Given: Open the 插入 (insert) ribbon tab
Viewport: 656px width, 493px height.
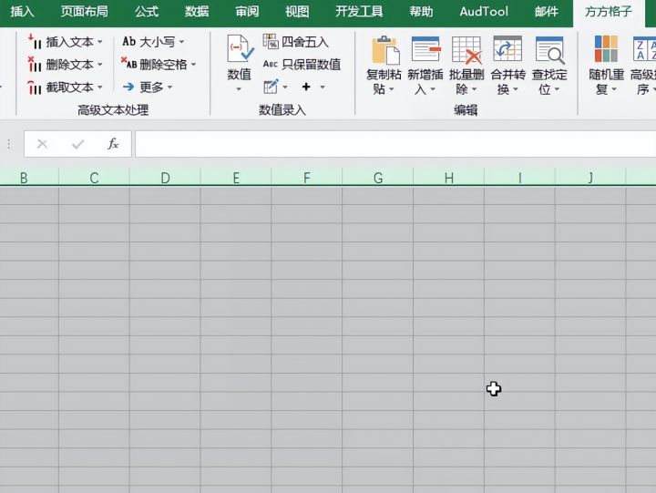Looking at the screenshot, I should (x=22, y=11).
